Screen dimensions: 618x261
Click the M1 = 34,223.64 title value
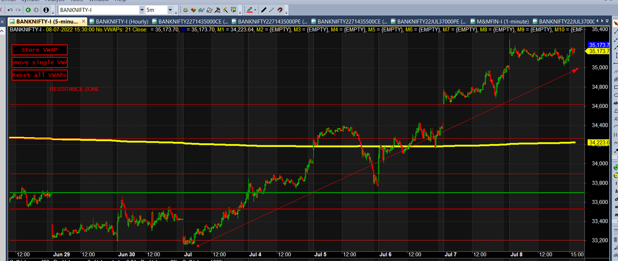click(x=236, y=30)
